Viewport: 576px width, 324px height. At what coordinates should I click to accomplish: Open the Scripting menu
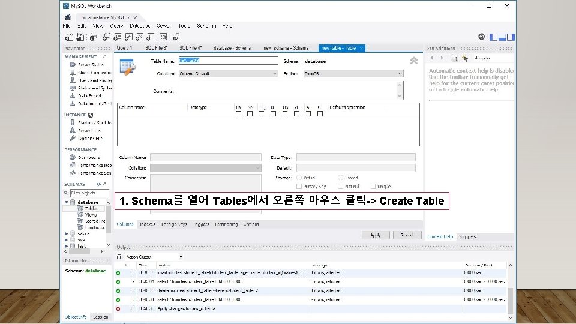coord(206,26)
